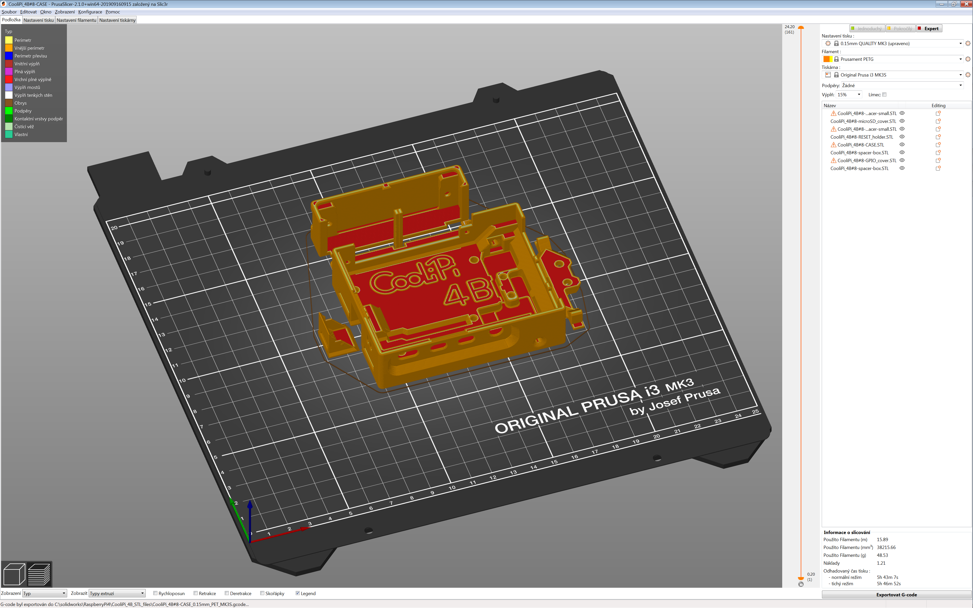
Task: Click the Název column header
Action: [x=830, y=106]
